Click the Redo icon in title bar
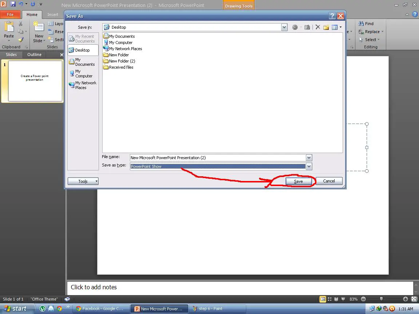The image size is (419, 314). click(33, 4)
